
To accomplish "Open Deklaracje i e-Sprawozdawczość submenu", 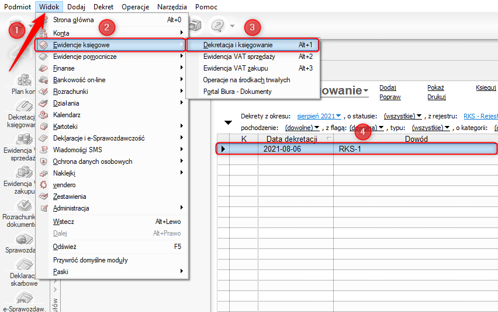I will click(112, 138).
